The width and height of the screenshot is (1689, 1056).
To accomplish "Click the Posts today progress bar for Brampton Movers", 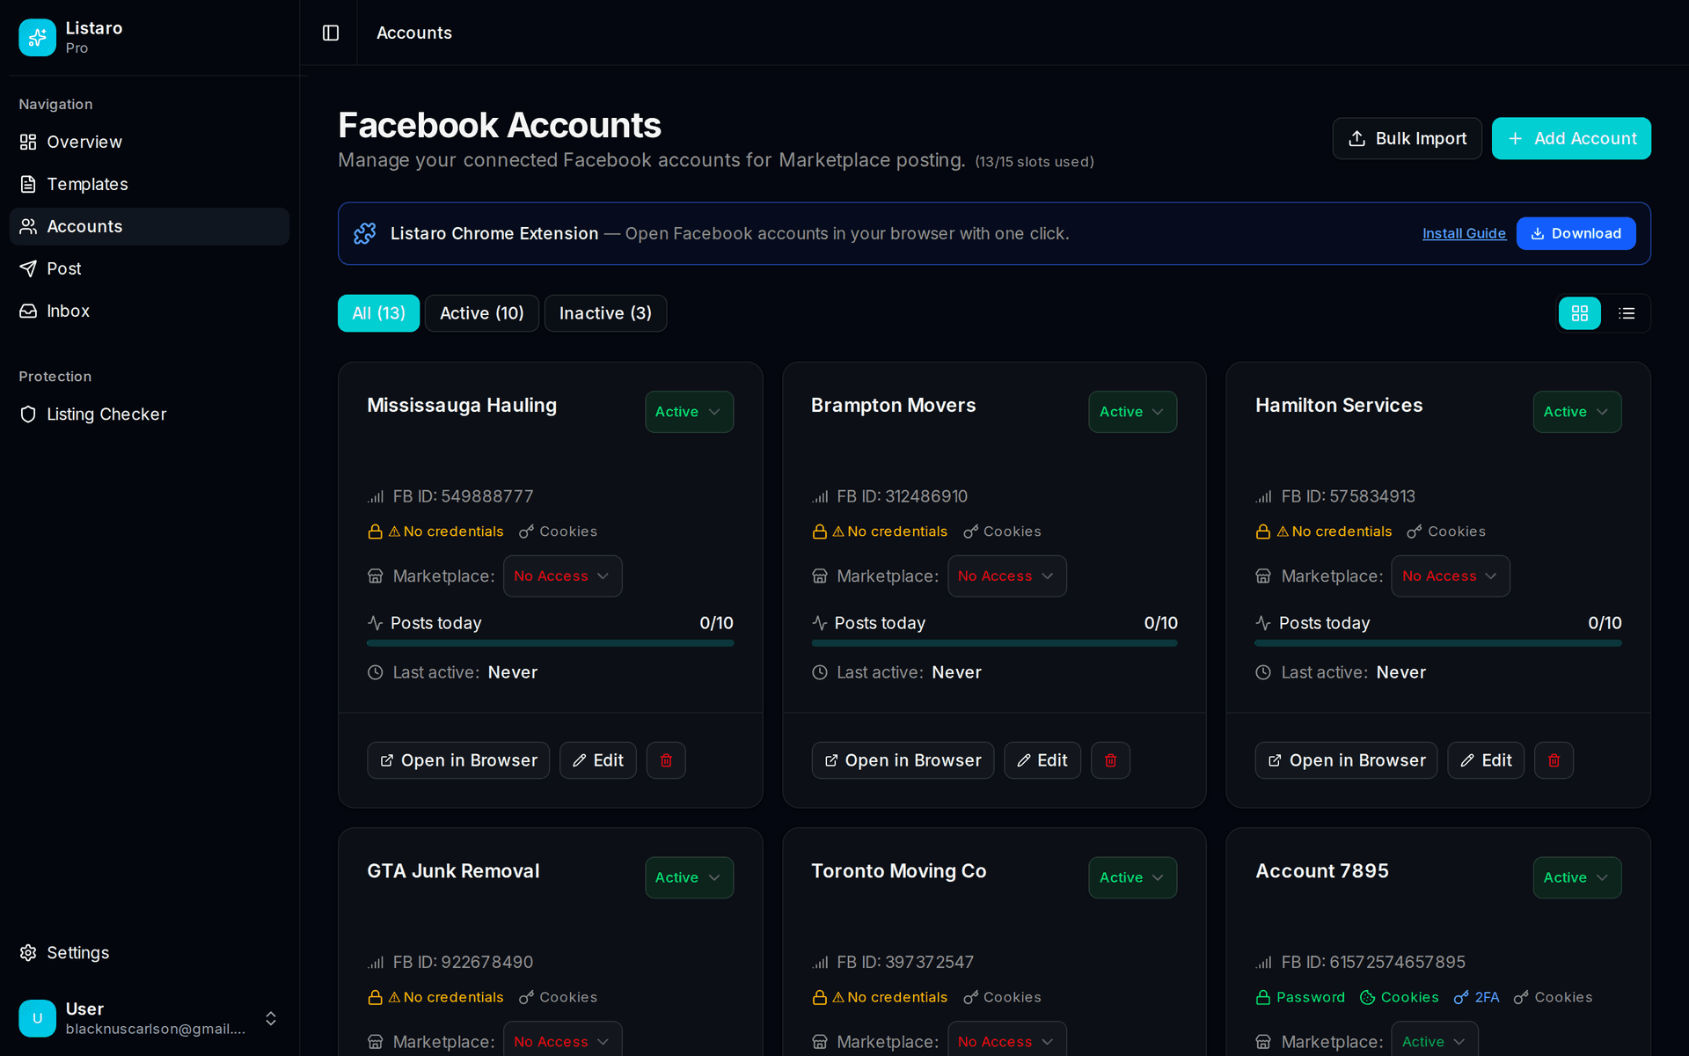I will click(994, 642).
